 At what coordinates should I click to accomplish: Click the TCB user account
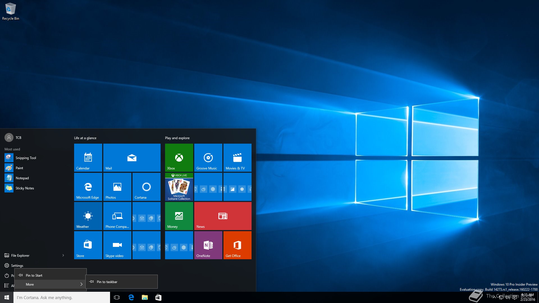click(x=13, y=137)
